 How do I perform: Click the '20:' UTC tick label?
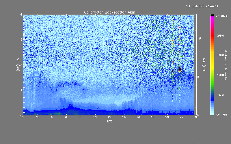167,117
